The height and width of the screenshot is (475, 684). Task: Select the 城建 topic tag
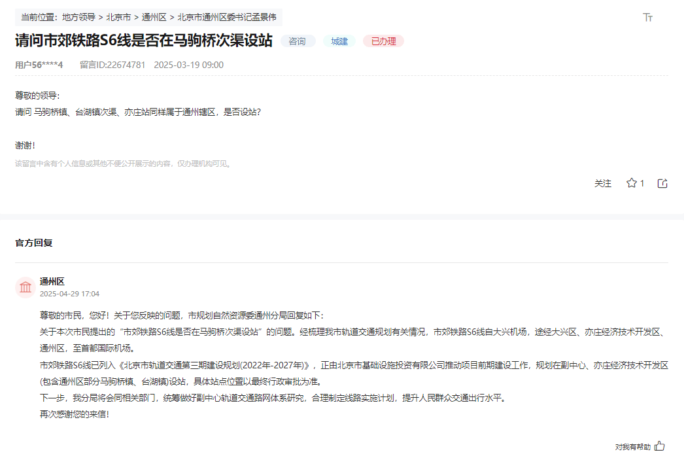click(339, 41)
